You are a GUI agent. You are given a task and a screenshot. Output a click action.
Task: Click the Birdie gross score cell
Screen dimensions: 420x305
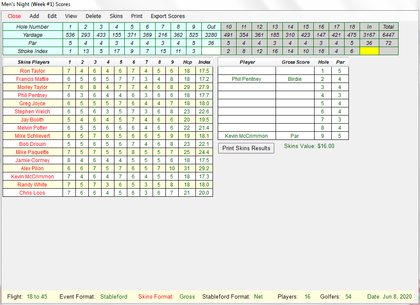295,79
